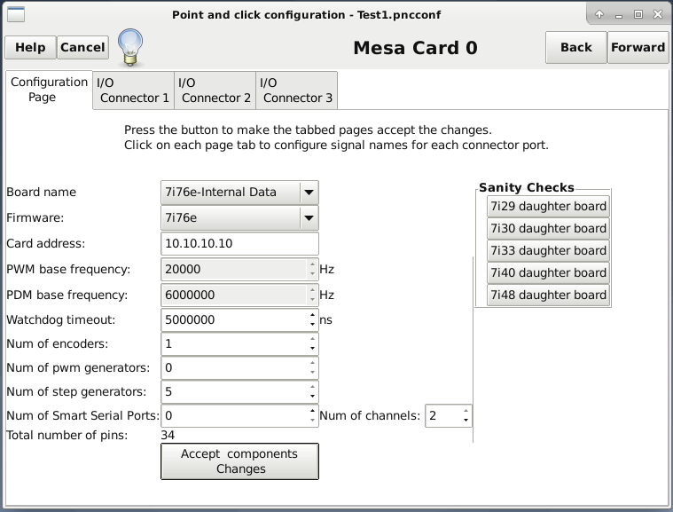The image size is (673, 512).
Task: Increase the Watchdog timeout value
Action: (312, 316)
